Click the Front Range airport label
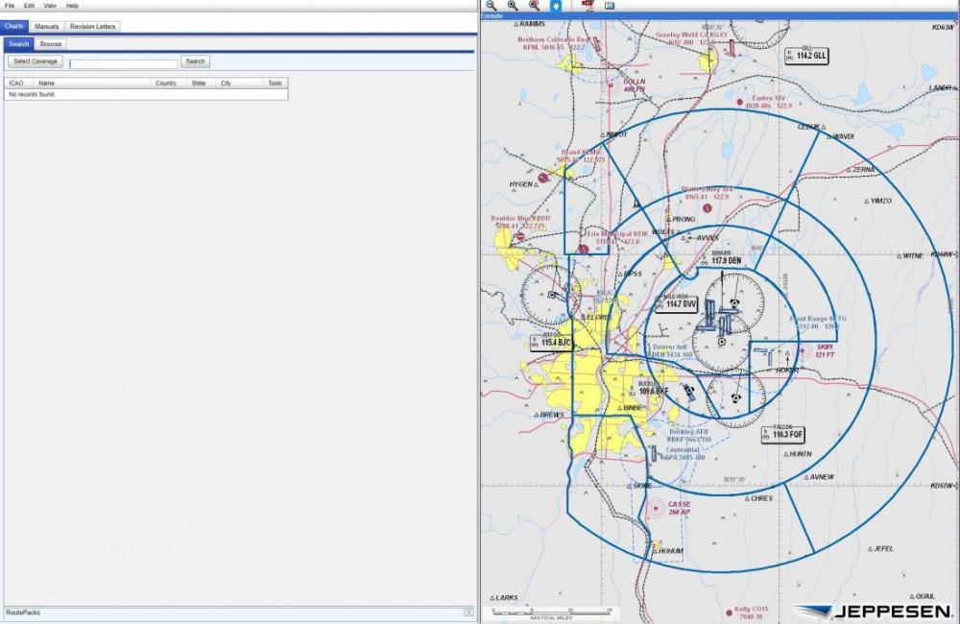This screenshot has width=960, height=624. [x=817, y=323]
